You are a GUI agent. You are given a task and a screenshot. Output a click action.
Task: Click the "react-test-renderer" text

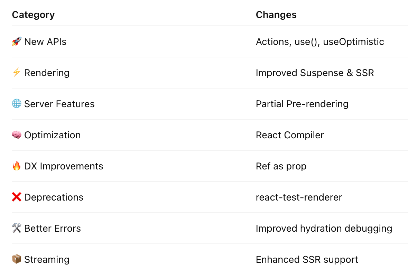point(299,197)
